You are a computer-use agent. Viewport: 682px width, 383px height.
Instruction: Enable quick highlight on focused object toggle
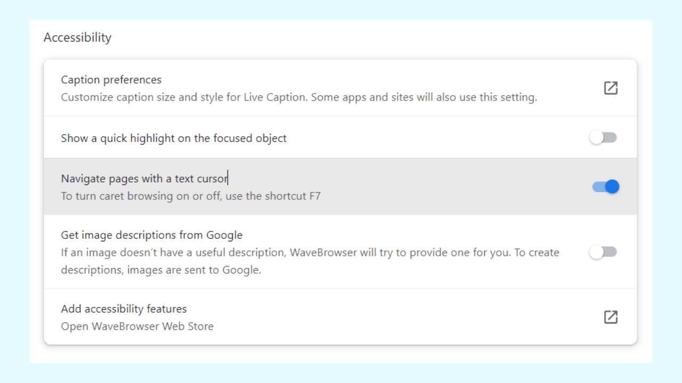point(603,138)
